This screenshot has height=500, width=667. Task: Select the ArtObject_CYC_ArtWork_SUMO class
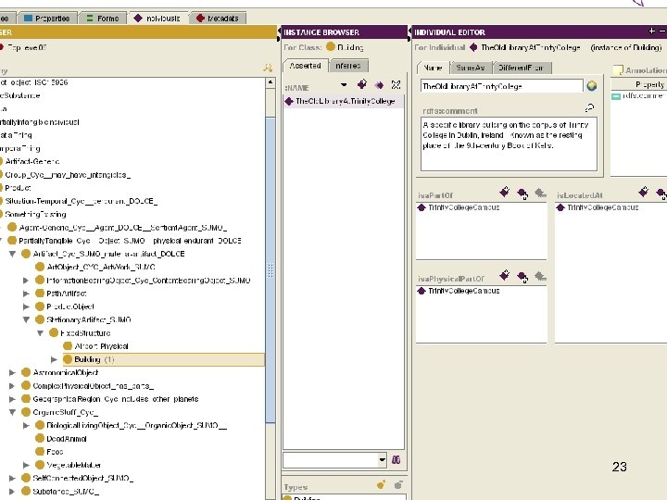click(101, 267)
